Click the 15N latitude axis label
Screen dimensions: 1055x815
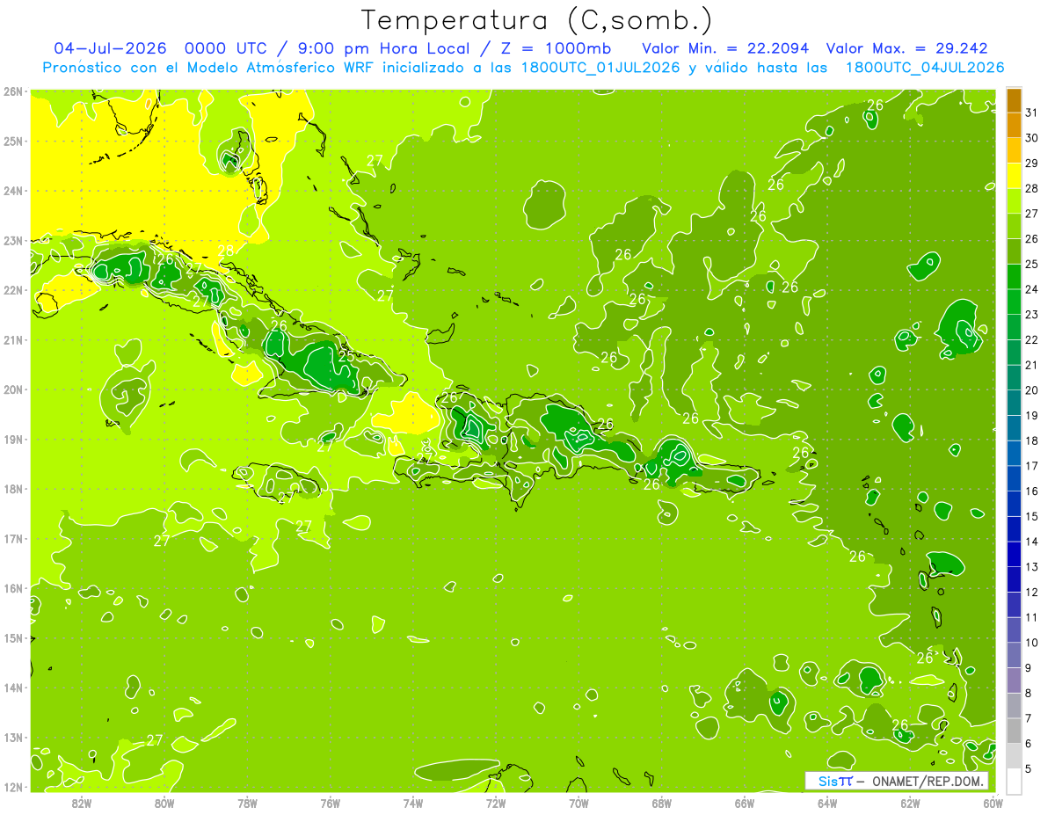pyautogui.click(x=13, y=638)
